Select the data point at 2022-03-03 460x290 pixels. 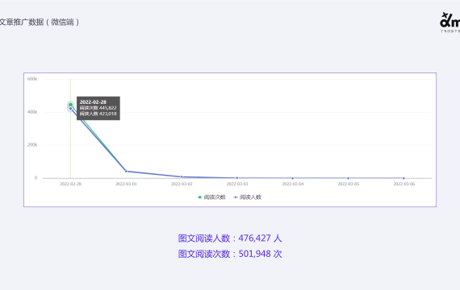237,178
